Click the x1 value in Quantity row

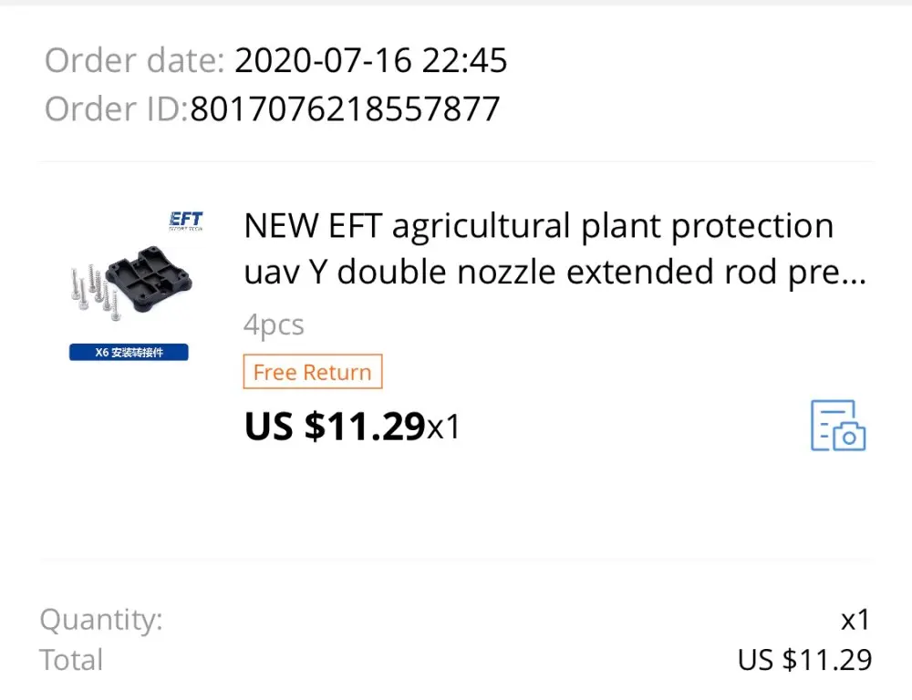click(x=855, y=620)
